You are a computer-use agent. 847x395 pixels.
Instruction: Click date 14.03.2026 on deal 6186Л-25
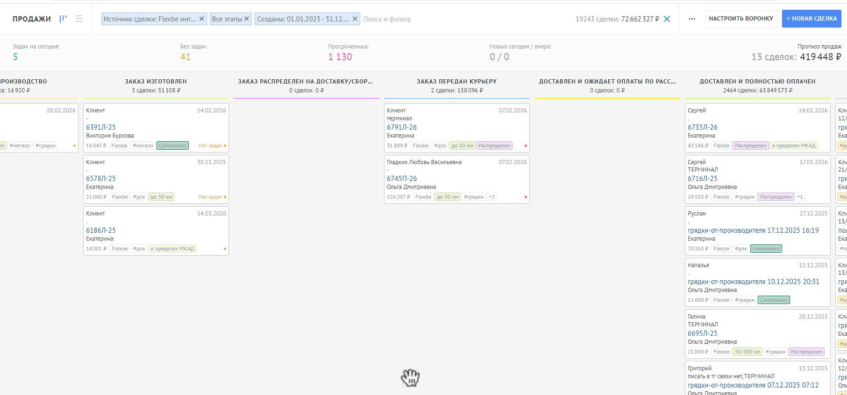point(211,214)
